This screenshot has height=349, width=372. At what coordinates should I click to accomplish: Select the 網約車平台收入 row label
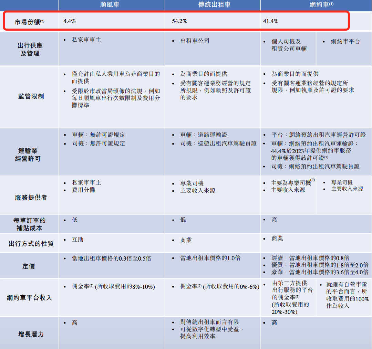tap(30, 298)
